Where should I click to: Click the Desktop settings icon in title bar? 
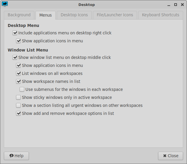5,4
